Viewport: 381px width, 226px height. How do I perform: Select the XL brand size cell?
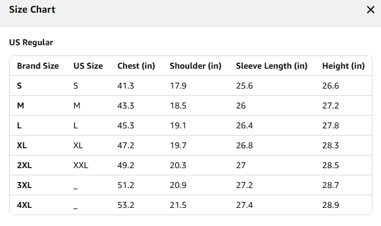point(22,145)
